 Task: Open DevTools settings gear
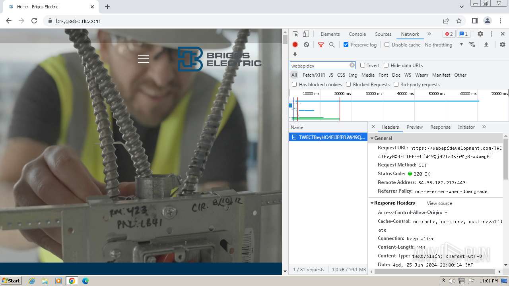[480, 34]
